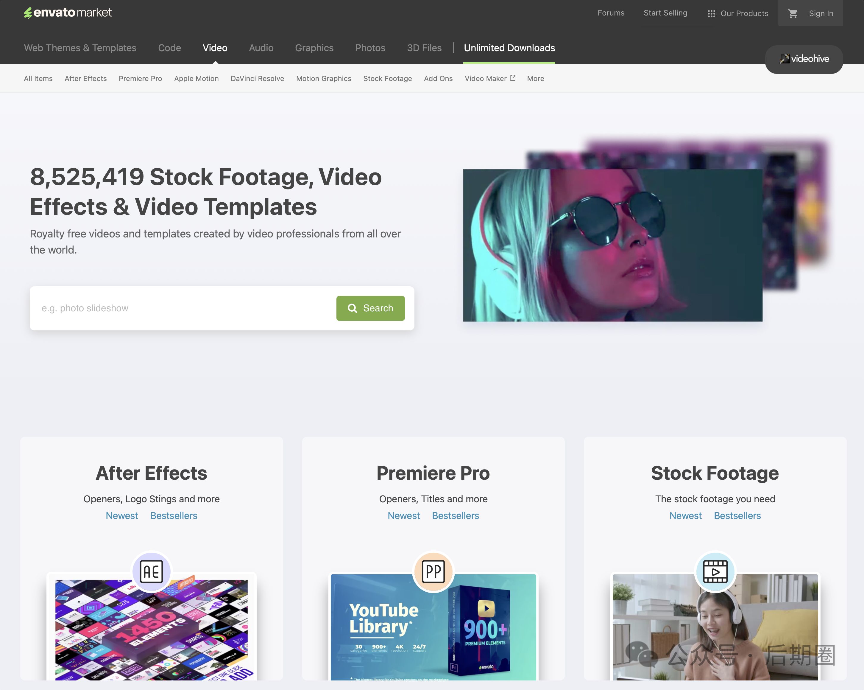
Task: Click the videohive badge logo
Action: 804,59
